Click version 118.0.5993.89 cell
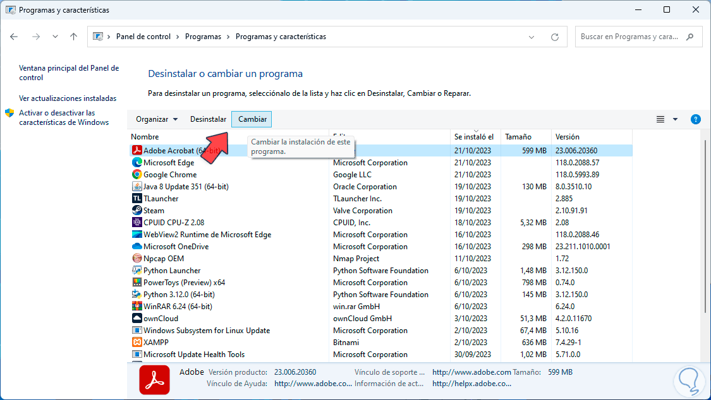 [x=577, y=175]
